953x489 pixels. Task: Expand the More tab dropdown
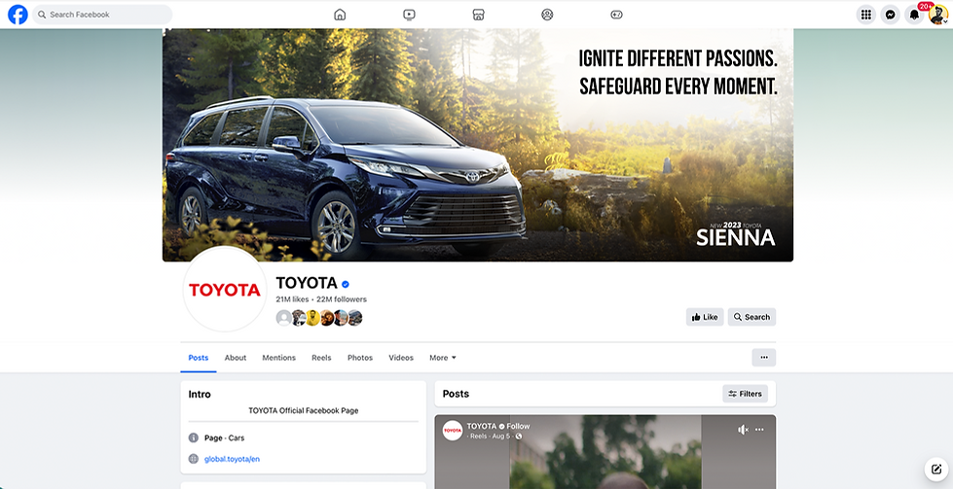(443, 358)
